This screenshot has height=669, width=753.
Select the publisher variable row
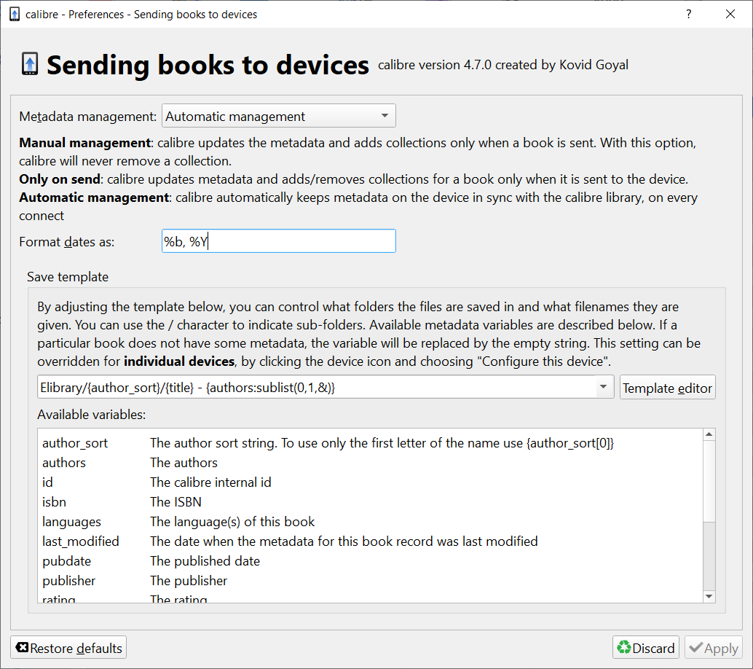68,581
